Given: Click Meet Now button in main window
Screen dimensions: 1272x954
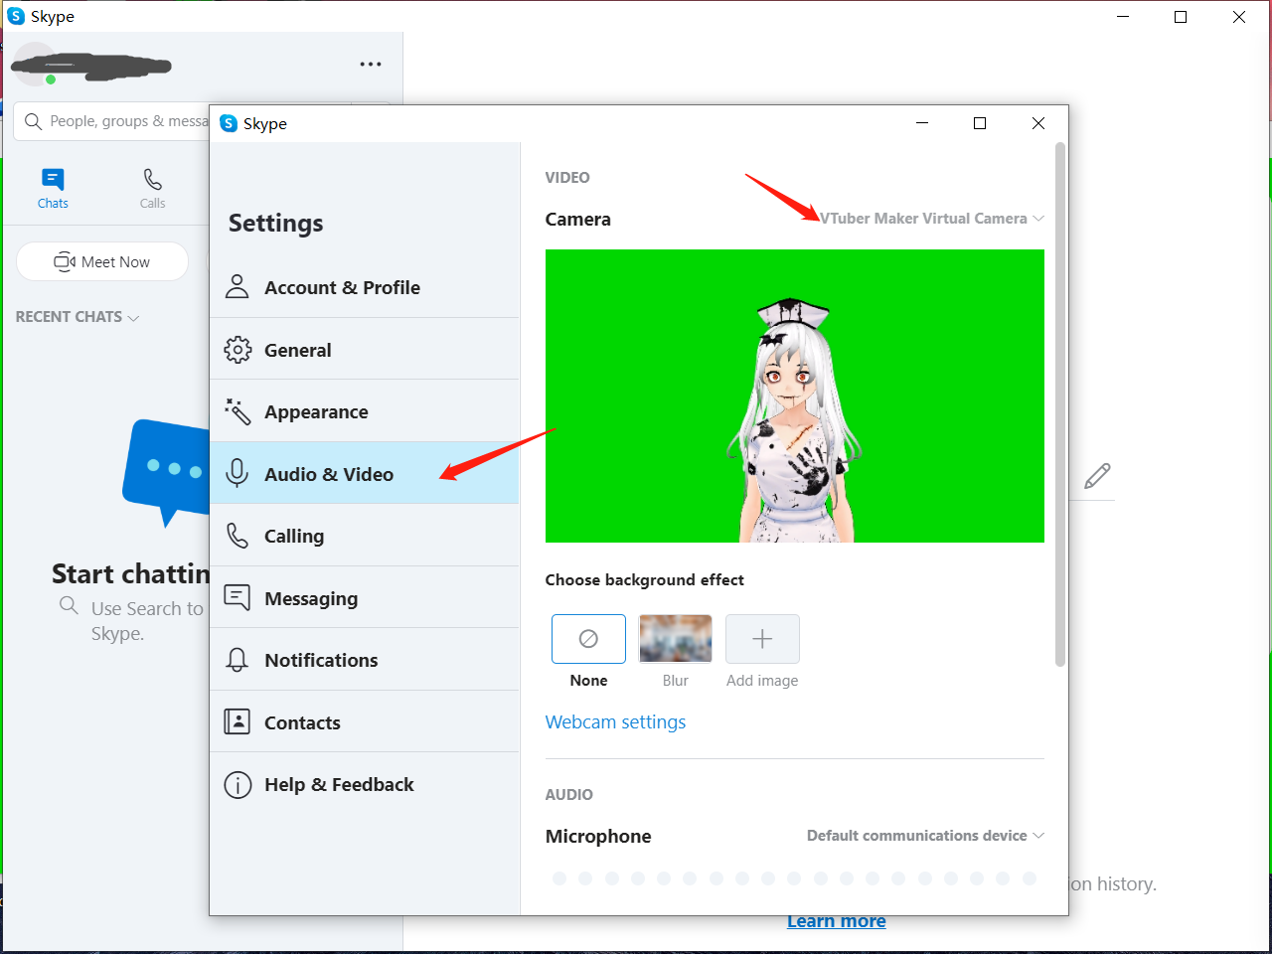Looking at the screenshot, I should [x=102, y=261].
